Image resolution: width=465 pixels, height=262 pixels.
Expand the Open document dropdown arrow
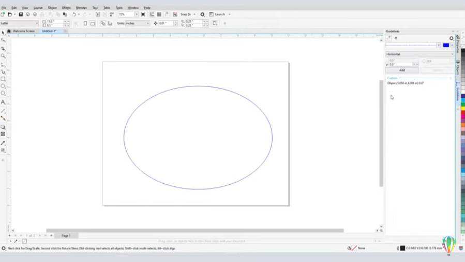point(14,14)
